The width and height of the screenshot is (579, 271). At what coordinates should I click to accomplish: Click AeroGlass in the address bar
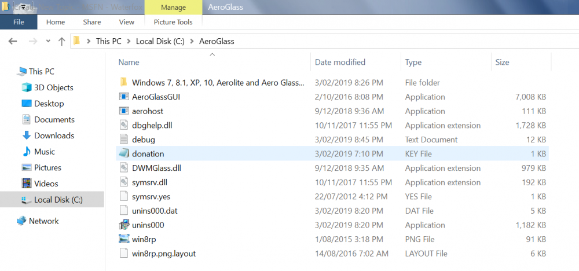(217, 42)
